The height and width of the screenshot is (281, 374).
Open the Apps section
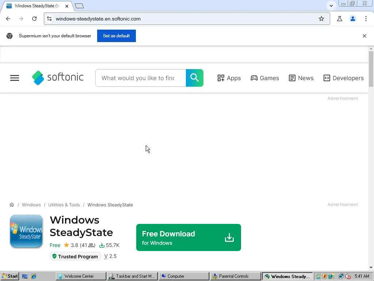click(229, 78)
